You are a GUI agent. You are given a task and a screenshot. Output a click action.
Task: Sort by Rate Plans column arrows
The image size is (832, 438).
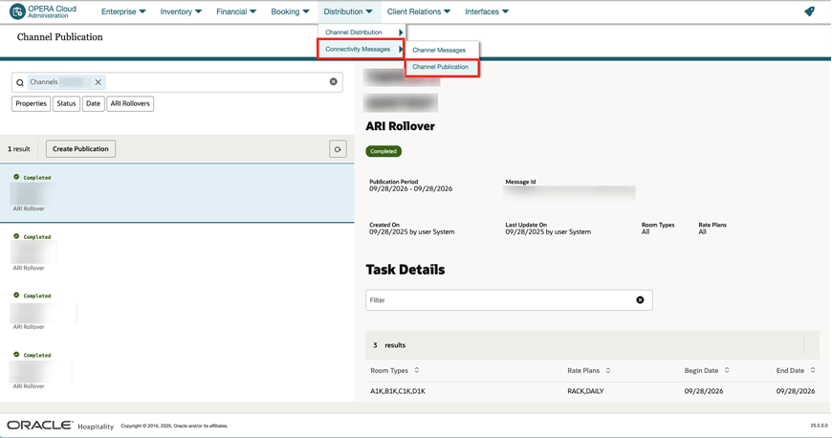coord(608,370)
